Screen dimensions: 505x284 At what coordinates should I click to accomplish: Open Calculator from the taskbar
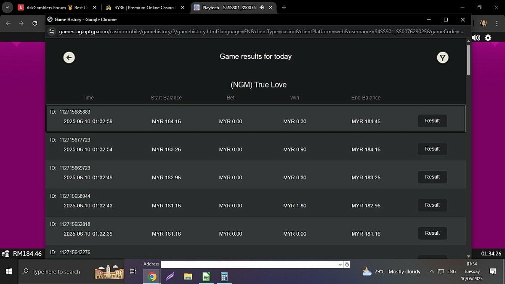(x=224, y=276)
